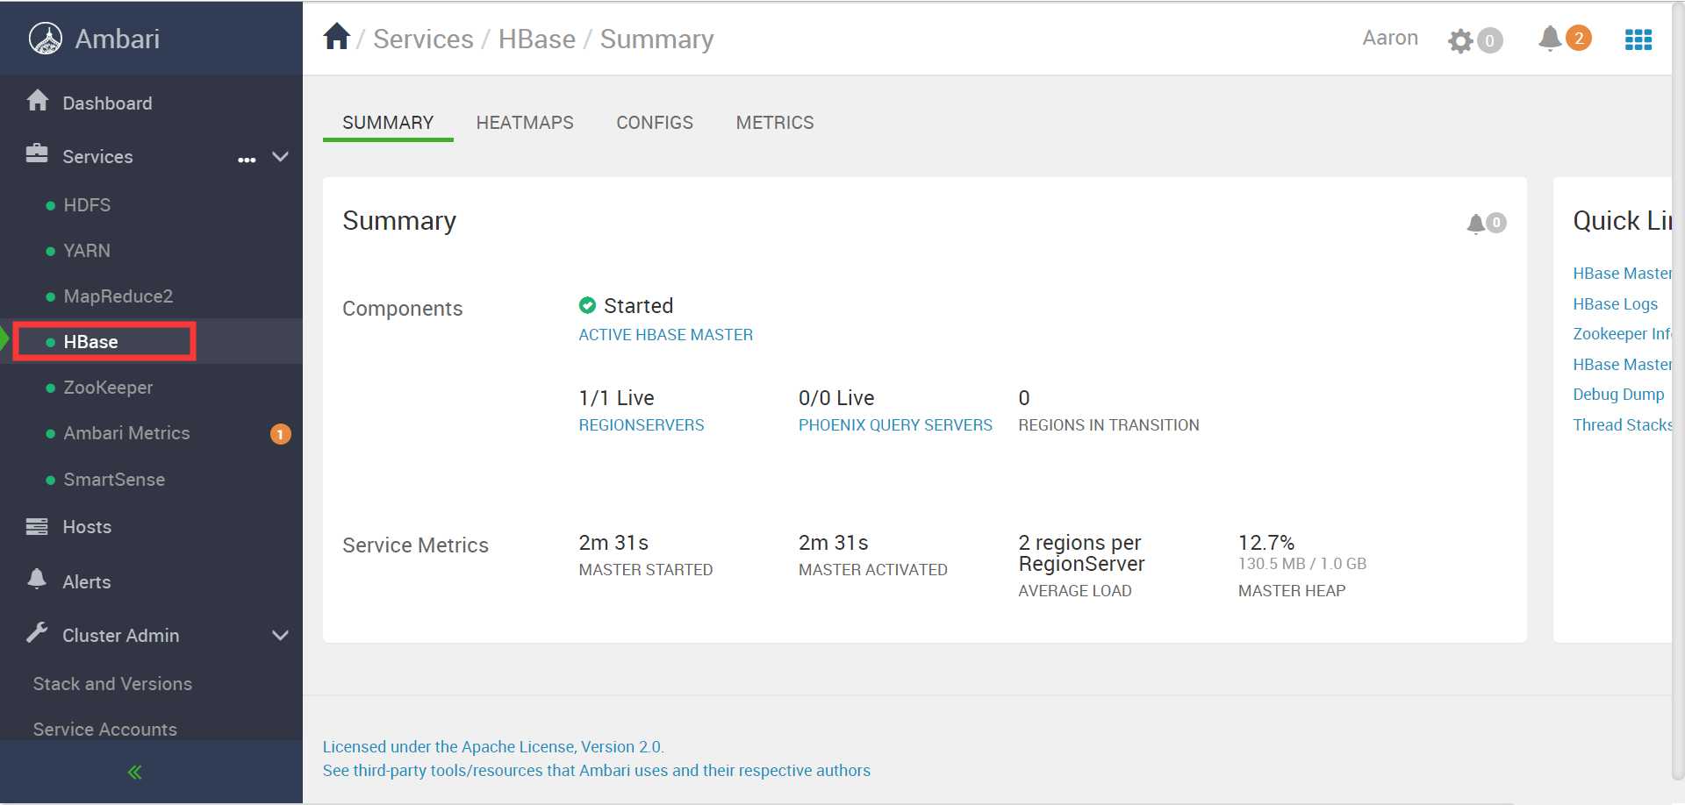Open the third-party tools/resources link
The height and width of the screenshot is (805, 1685).
[x=597, y=771]
